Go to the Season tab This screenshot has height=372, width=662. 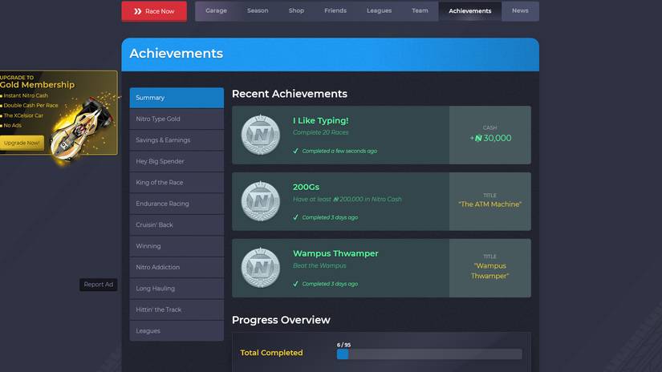click(x=258, y=10)
